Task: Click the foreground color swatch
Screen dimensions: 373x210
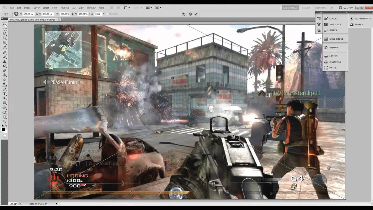Action: click(x=3, y=129)
